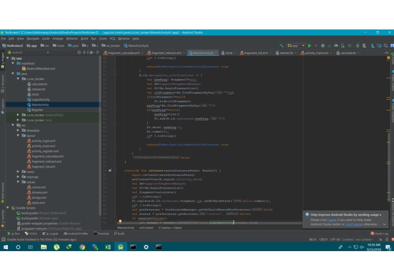Open the VCS menu

click(112, 39)
